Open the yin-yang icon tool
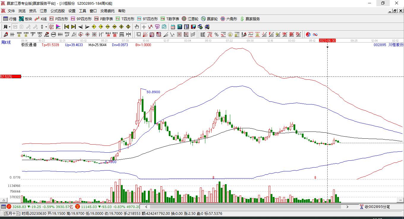The height and width of the screenshot is (219, 404). 308,35
